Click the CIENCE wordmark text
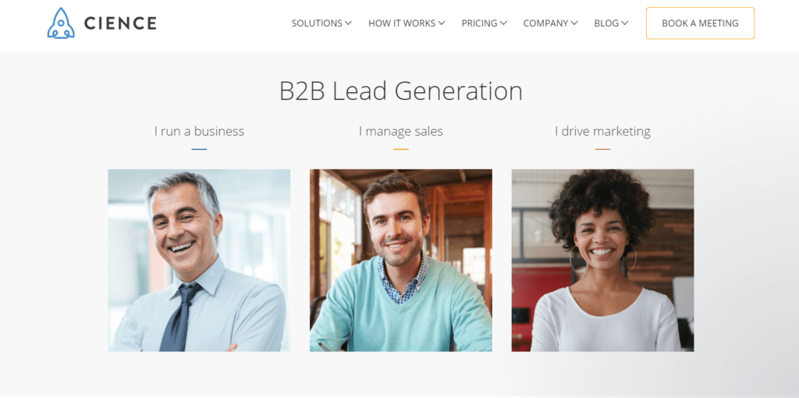Screen dimensions: 799x398 tap(120, 23)
